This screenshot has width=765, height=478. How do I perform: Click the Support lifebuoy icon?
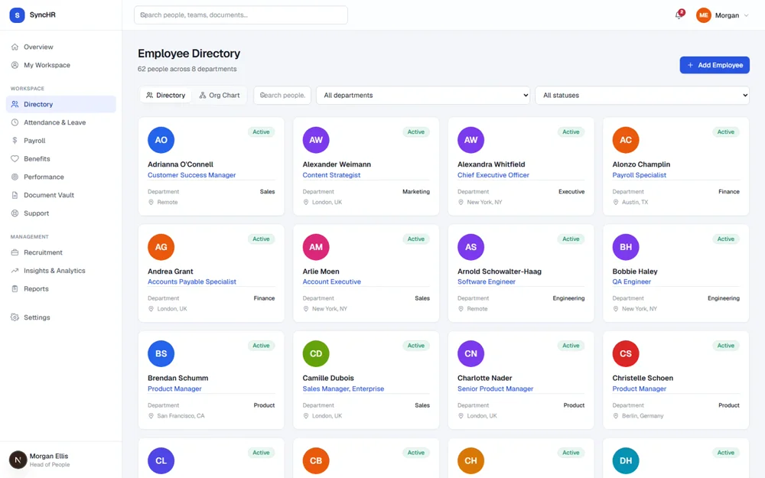15,213
